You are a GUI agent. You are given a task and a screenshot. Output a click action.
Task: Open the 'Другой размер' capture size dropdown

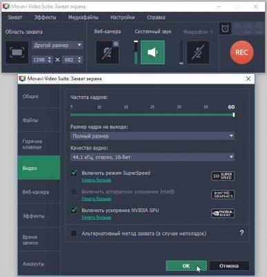click(x=57, y=45)
